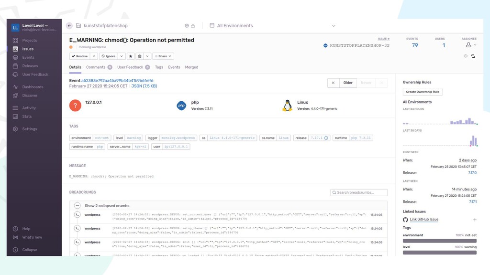
Task: Click the Resolve button
Action: [80, 56]
